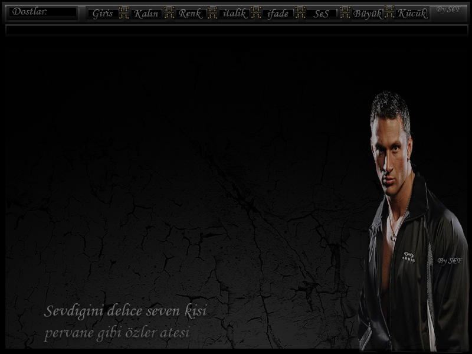Click the By S€F watermark on jacket
This screenshot has height=354, width=472.
click(450, 260)
